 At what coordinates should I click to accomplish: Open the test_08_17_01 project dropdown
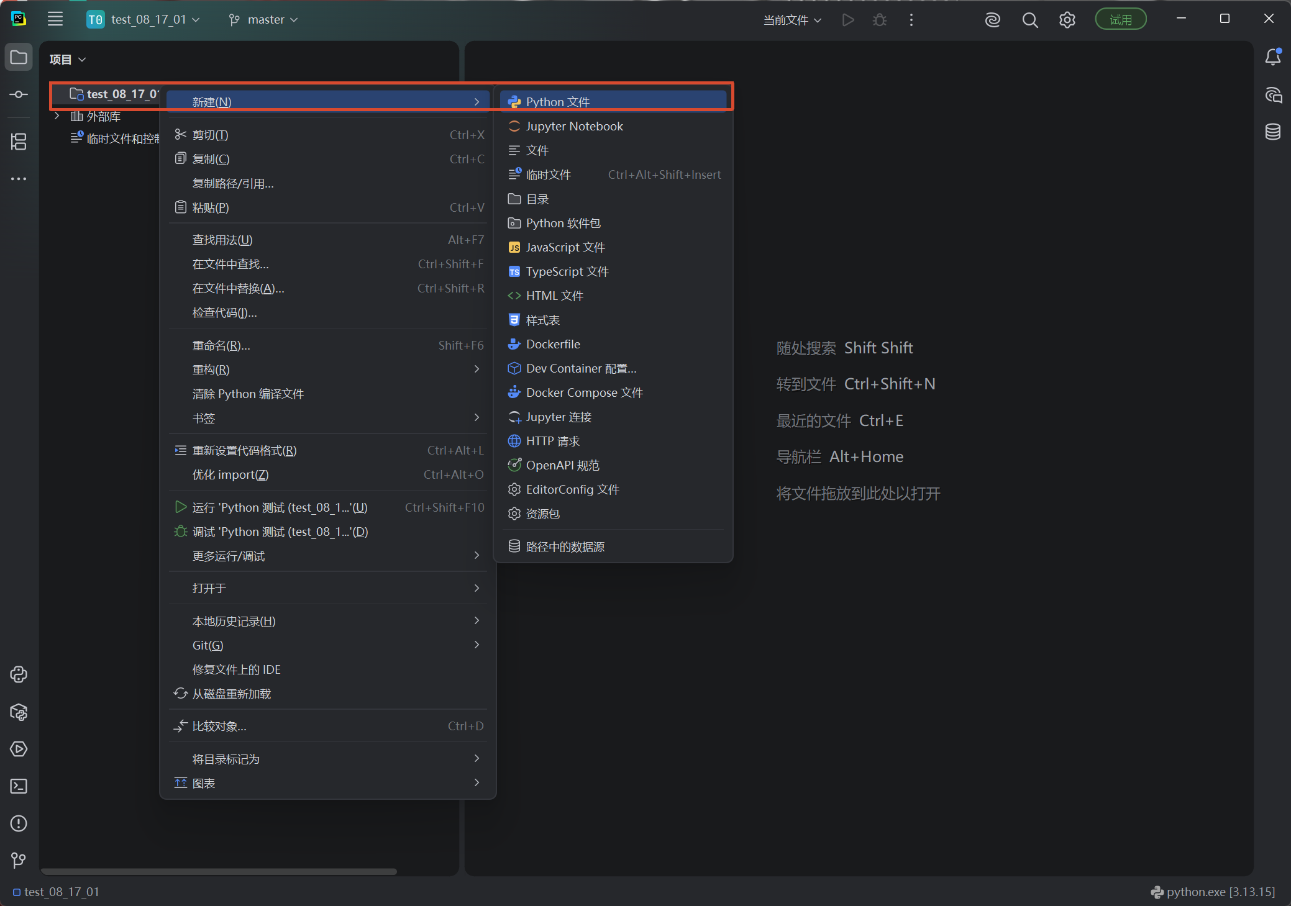[x=144, y=19]
